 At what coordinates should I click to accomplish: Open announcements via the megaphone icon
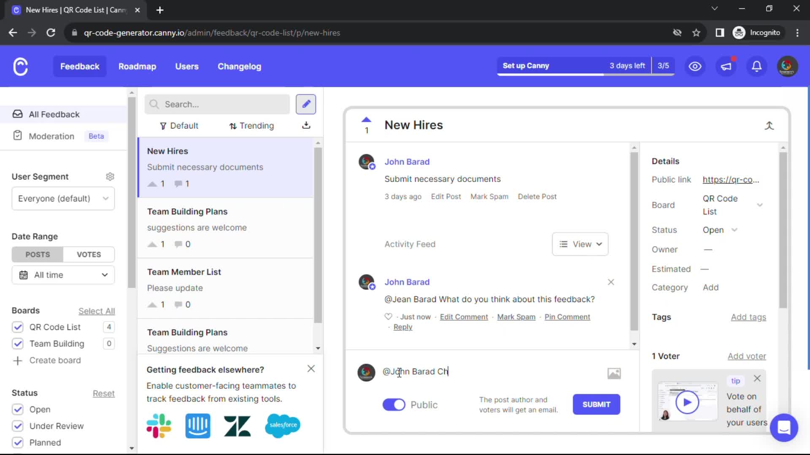click(726, 66)
